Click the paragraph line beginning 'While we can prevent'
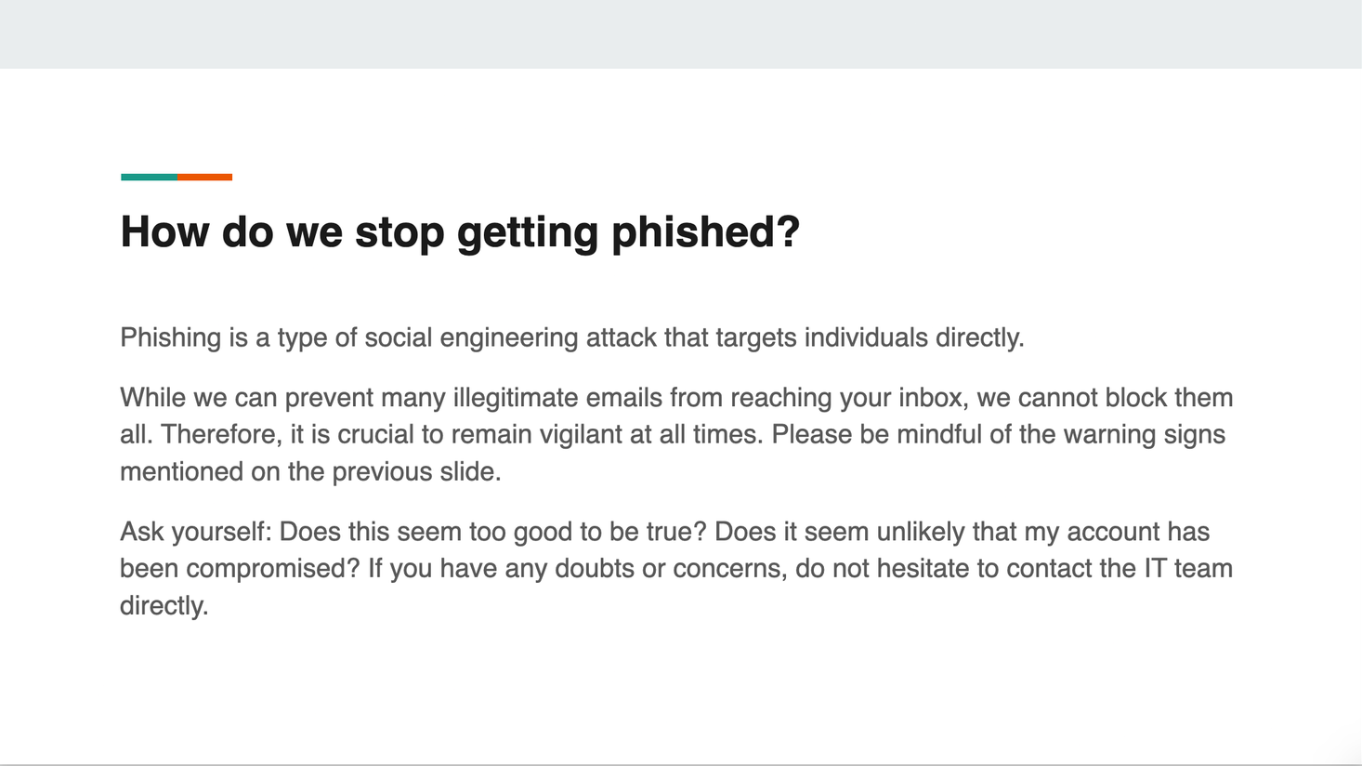The height and width of the screenshot is (766, 1362). pyautogui.click(x=676, y=398)
